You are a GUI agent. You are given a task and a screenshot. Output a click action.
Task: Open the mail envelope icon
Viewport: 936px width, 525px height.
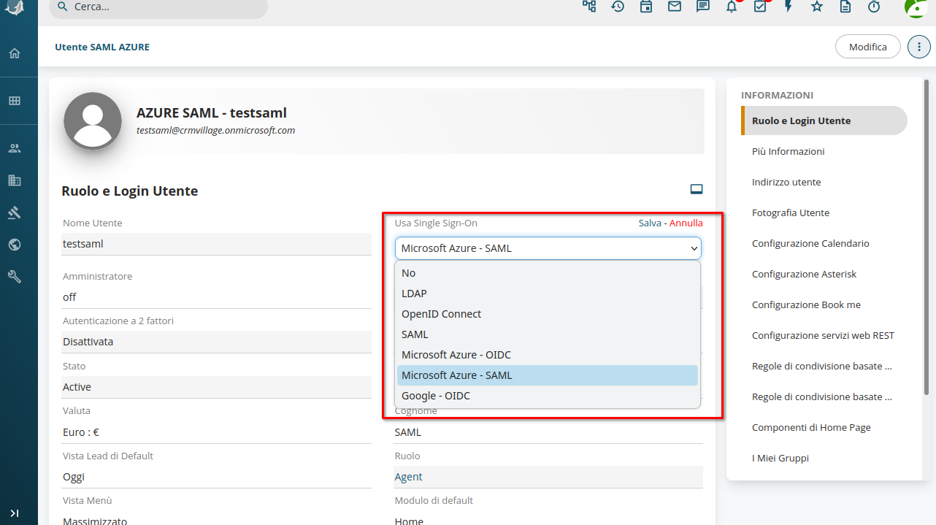pyautogui.click(x=675, y=7)
